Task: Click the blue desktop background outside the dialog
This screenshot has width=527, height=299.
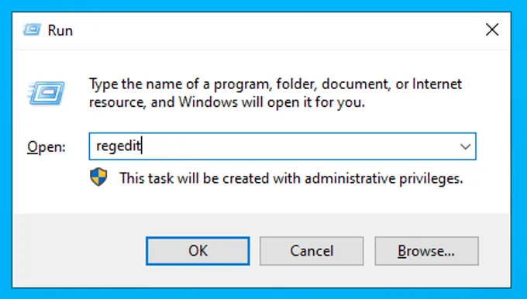Action: point(263,5)
